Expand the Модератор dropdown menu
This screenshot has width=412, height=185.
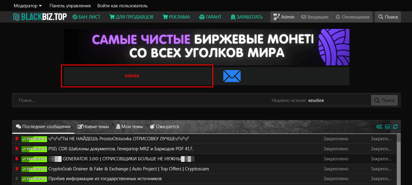(28, 6)
